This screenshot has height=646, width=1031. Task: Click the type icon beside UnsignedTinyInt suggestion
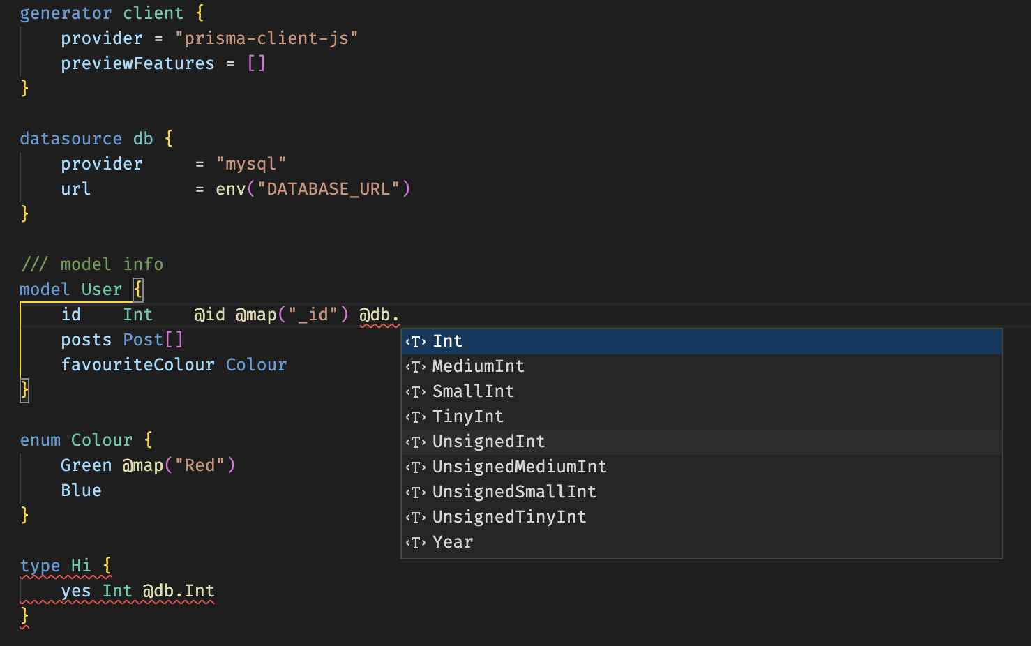(x=415, y=517)
